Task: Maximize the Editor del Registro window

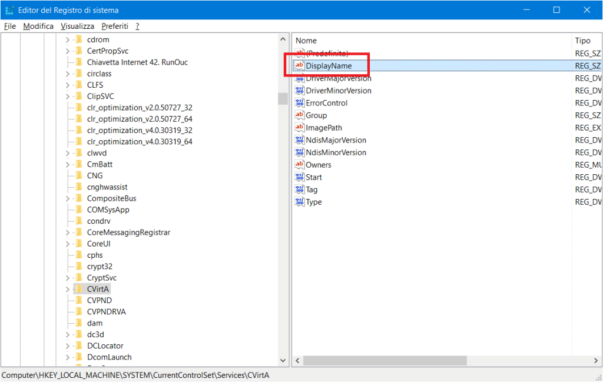Action: [556, 10]
